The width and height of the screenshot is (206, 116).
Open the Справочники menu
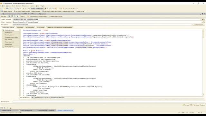pyautogui.click(x=26, y=6)
